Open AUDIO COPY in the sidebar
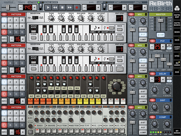The image size is (181, 136). 177,48
